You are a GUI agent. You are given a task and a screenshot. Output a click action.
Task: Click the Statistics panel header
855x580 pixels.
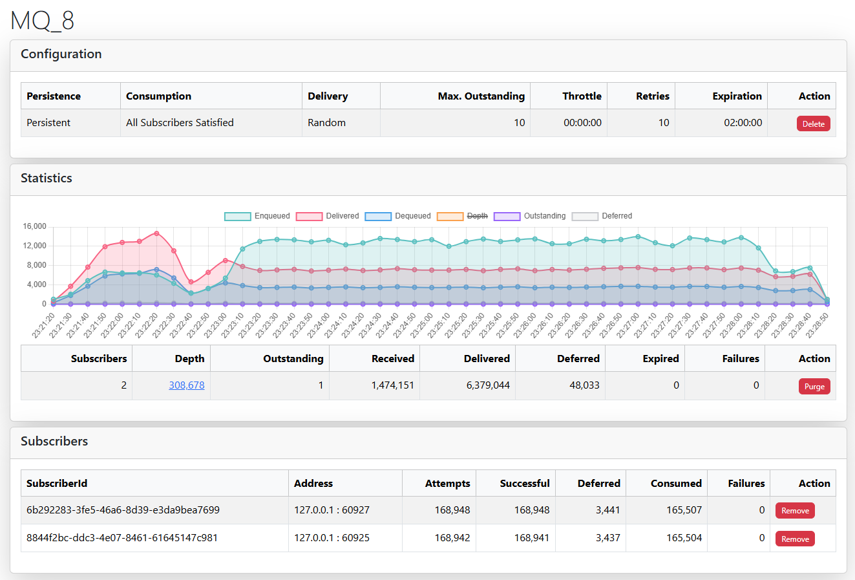428,180
